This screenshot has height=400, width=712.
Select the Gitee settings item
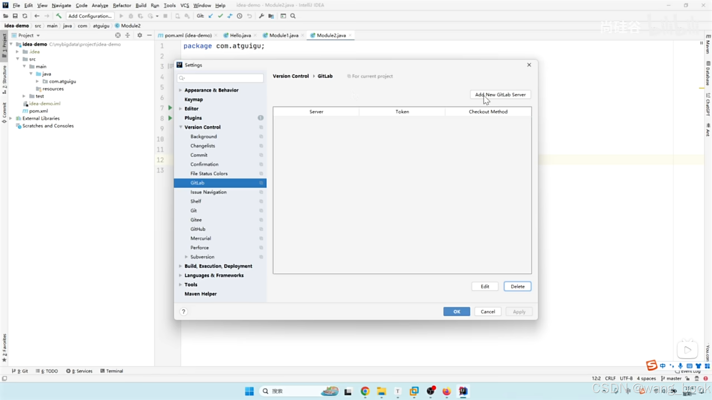click(220, 220)
